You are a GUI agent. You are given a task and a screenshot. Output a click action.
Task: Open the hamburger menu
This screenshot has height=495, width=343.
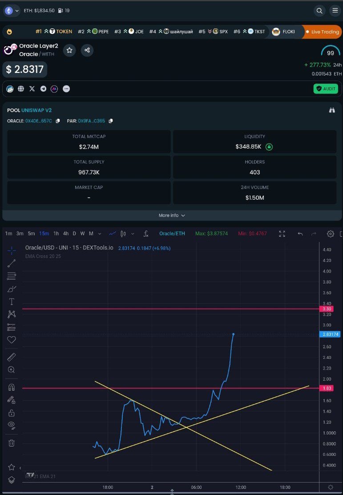click(335, 11)
